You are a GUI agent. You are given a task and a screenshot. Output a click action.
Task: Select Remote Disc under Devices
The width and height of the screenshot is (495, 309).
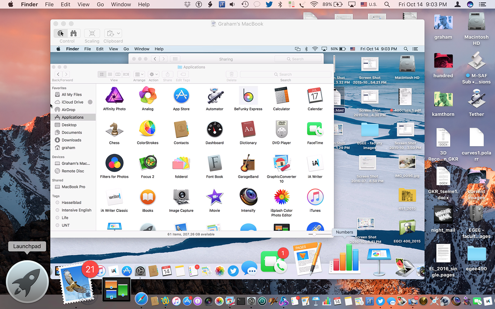73,171
